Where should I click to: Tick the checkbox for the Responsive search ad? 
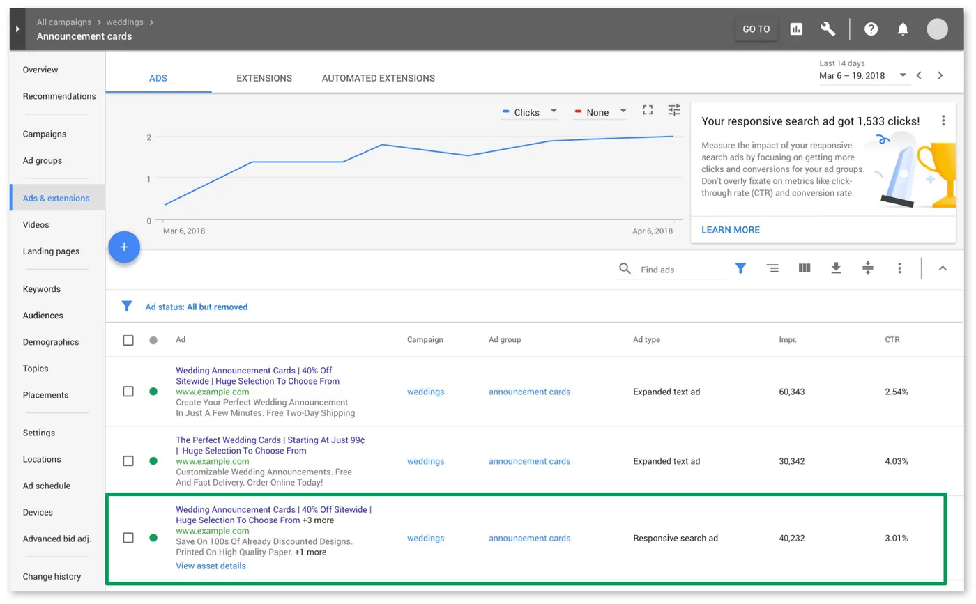pyautogui.click(x=128, y=538)
